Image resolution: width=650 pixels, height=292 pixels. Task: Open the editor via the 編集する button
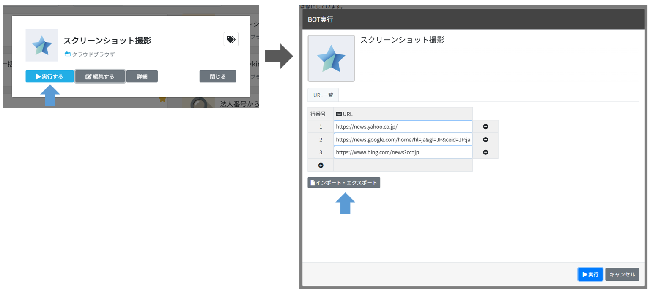[100, 76]
